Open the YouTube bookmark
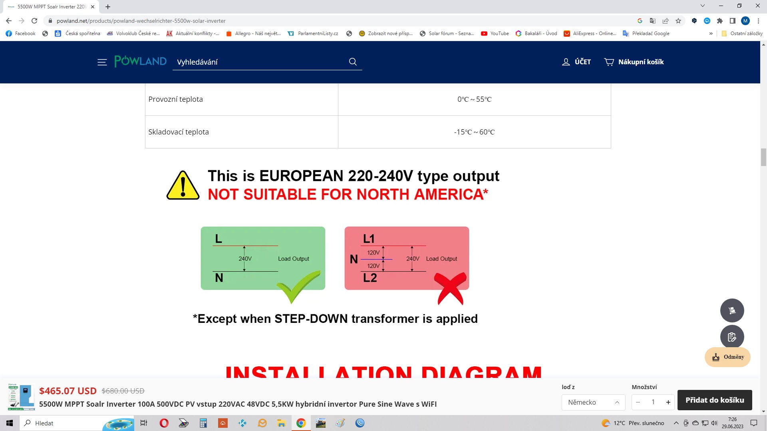This screenshot has height=431, width=767. pos(495,34)
